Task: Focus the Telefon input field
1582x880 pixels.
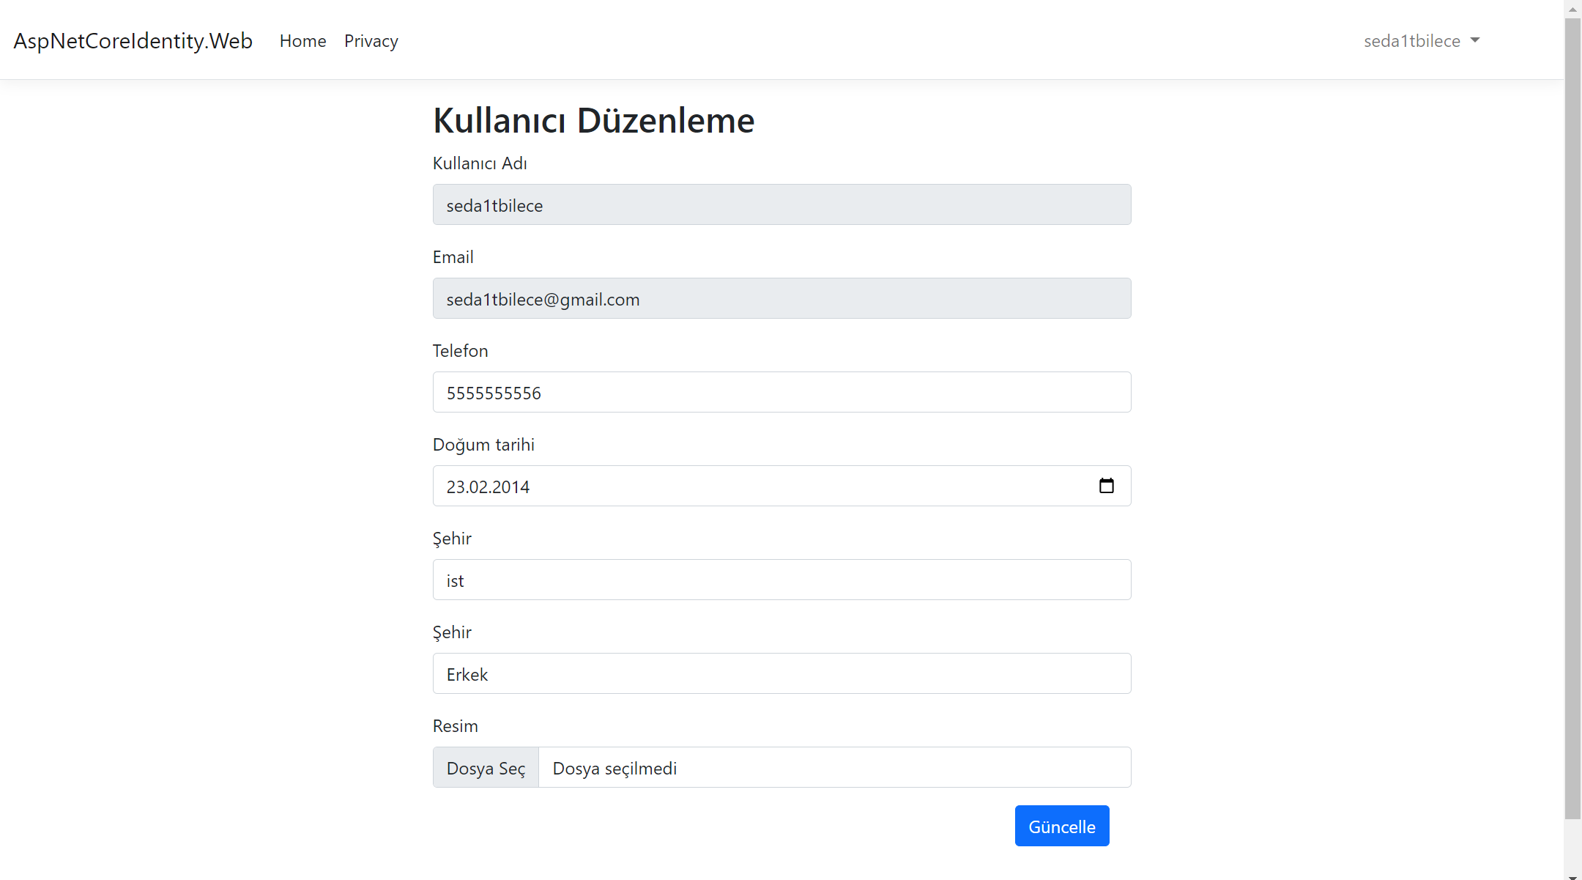Action: pyautogui.click(x=781, y=392)
